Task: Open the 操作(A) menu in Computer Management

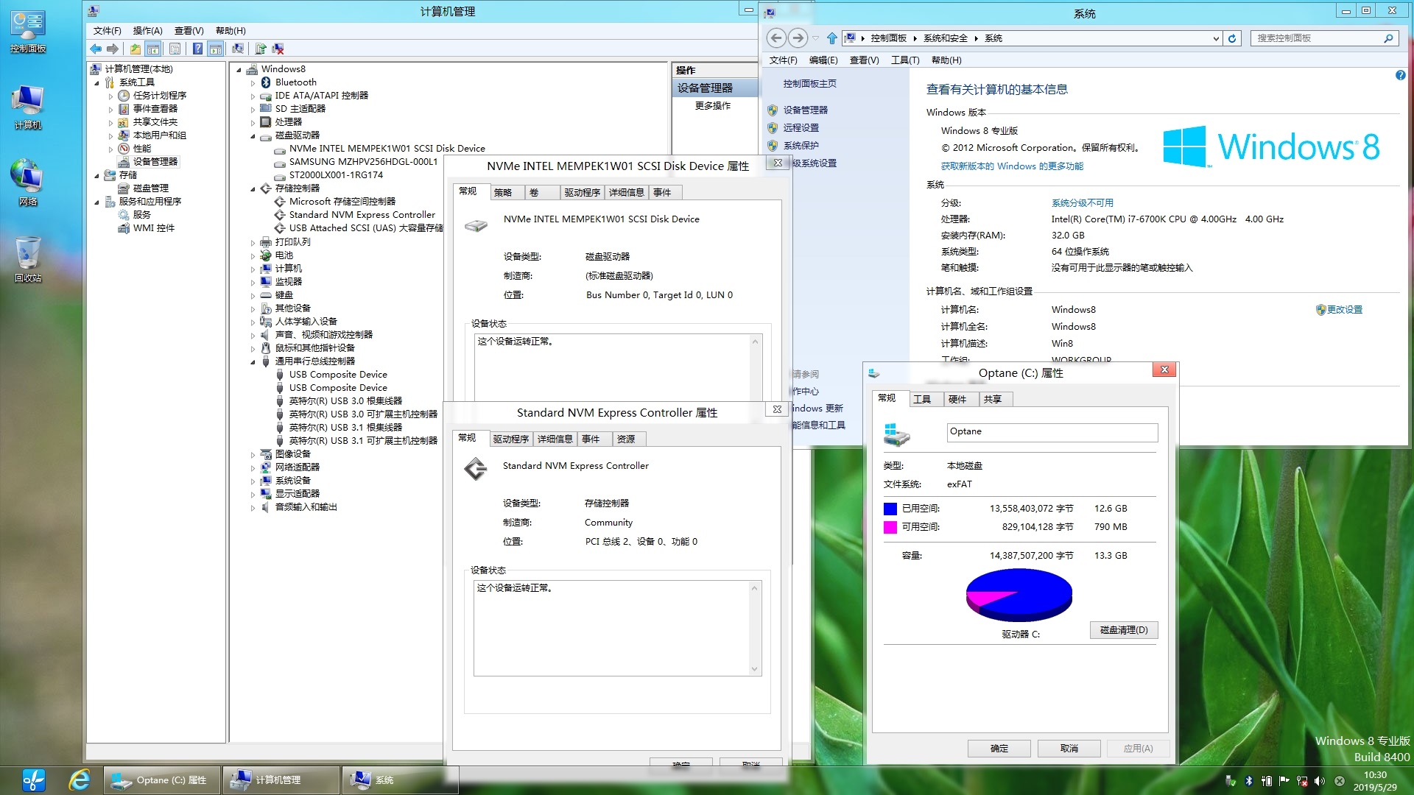Action: tap(147, 31)
